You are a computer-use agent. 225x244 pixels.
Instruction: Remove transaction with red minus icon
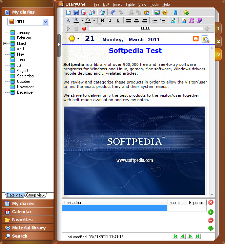211,220
